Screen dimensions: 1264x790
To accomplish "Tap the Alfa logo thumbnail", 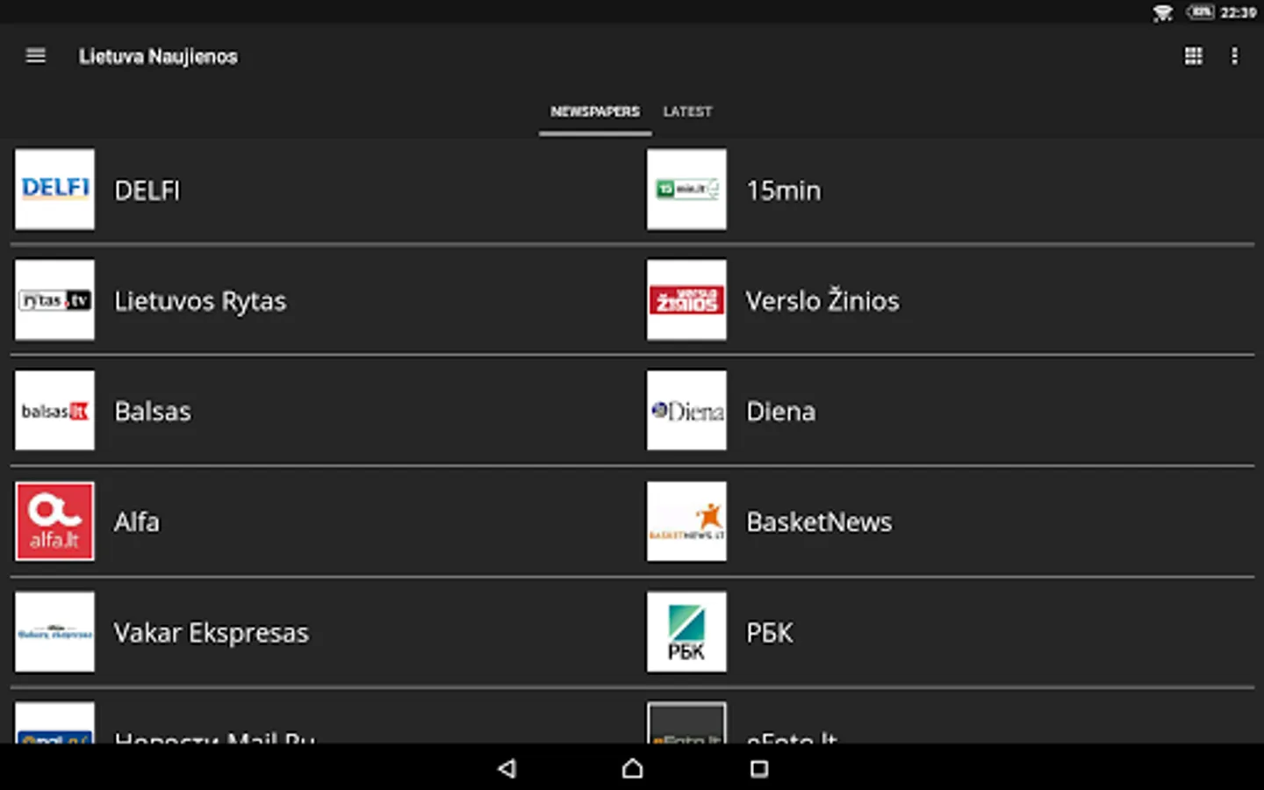I will 54,521.
